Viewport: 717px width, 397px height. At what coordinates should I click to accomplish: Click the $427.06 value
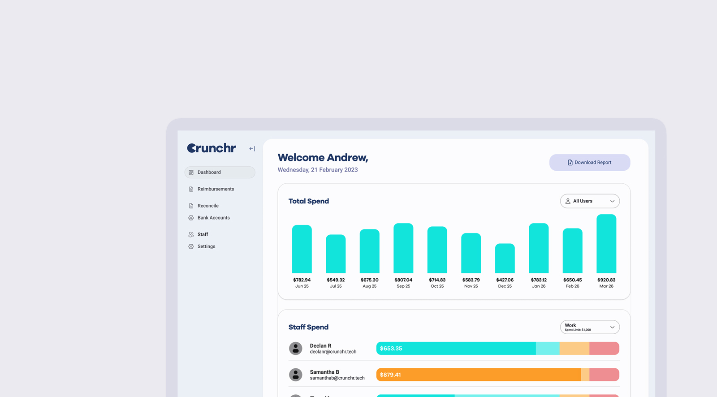[x=505, y=280]
